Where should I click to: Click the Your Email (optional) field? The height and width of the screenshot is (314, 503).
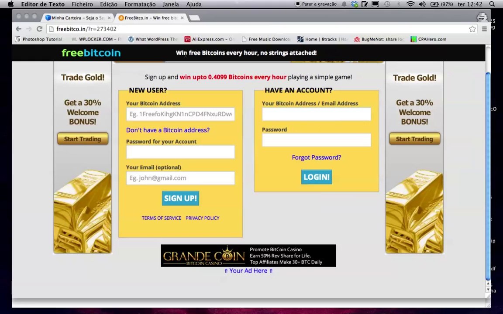point(180,178)
